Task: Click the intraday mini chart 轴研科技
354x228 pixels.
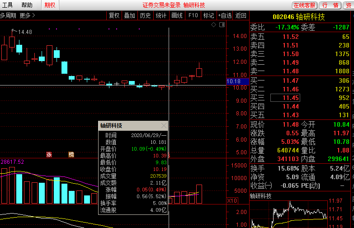Action: pos(289,214)
